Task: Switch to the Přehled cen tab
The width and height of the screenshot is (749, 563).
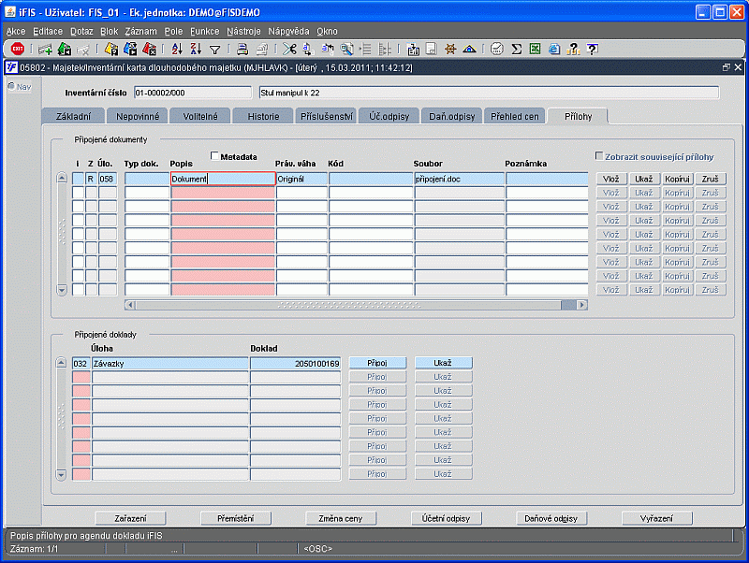Action: pyautogui.click(x=514, y=116)
